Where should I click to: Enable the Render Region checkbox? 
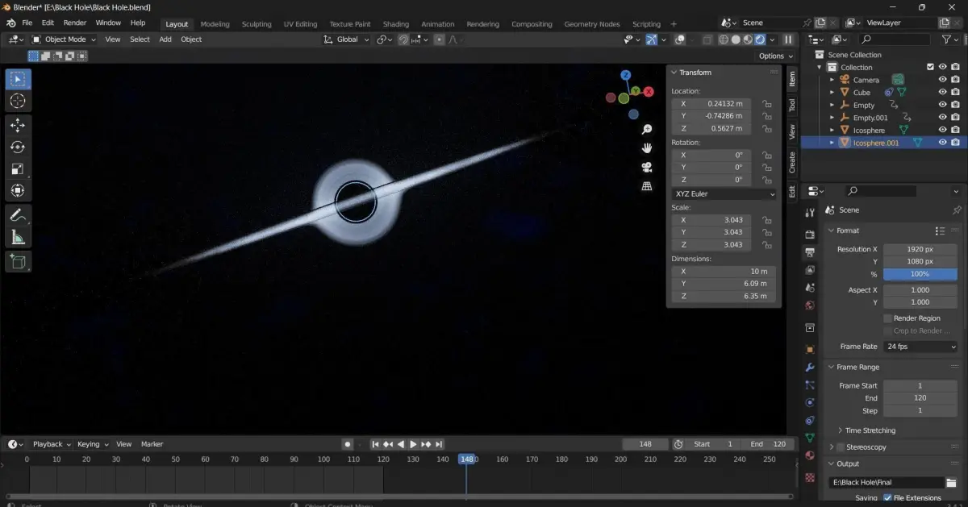pyautogui.click(x=888, y=318)
